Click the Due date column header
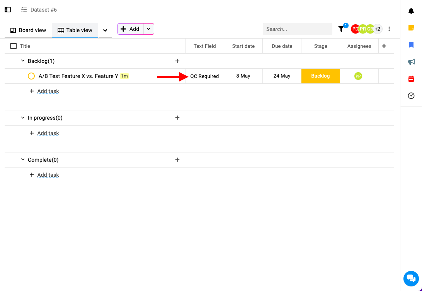 tap(282, 46)
